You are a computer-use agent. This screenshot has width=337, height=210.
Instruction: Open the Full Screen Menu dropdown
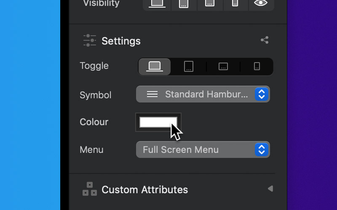[x=203, y=150]
